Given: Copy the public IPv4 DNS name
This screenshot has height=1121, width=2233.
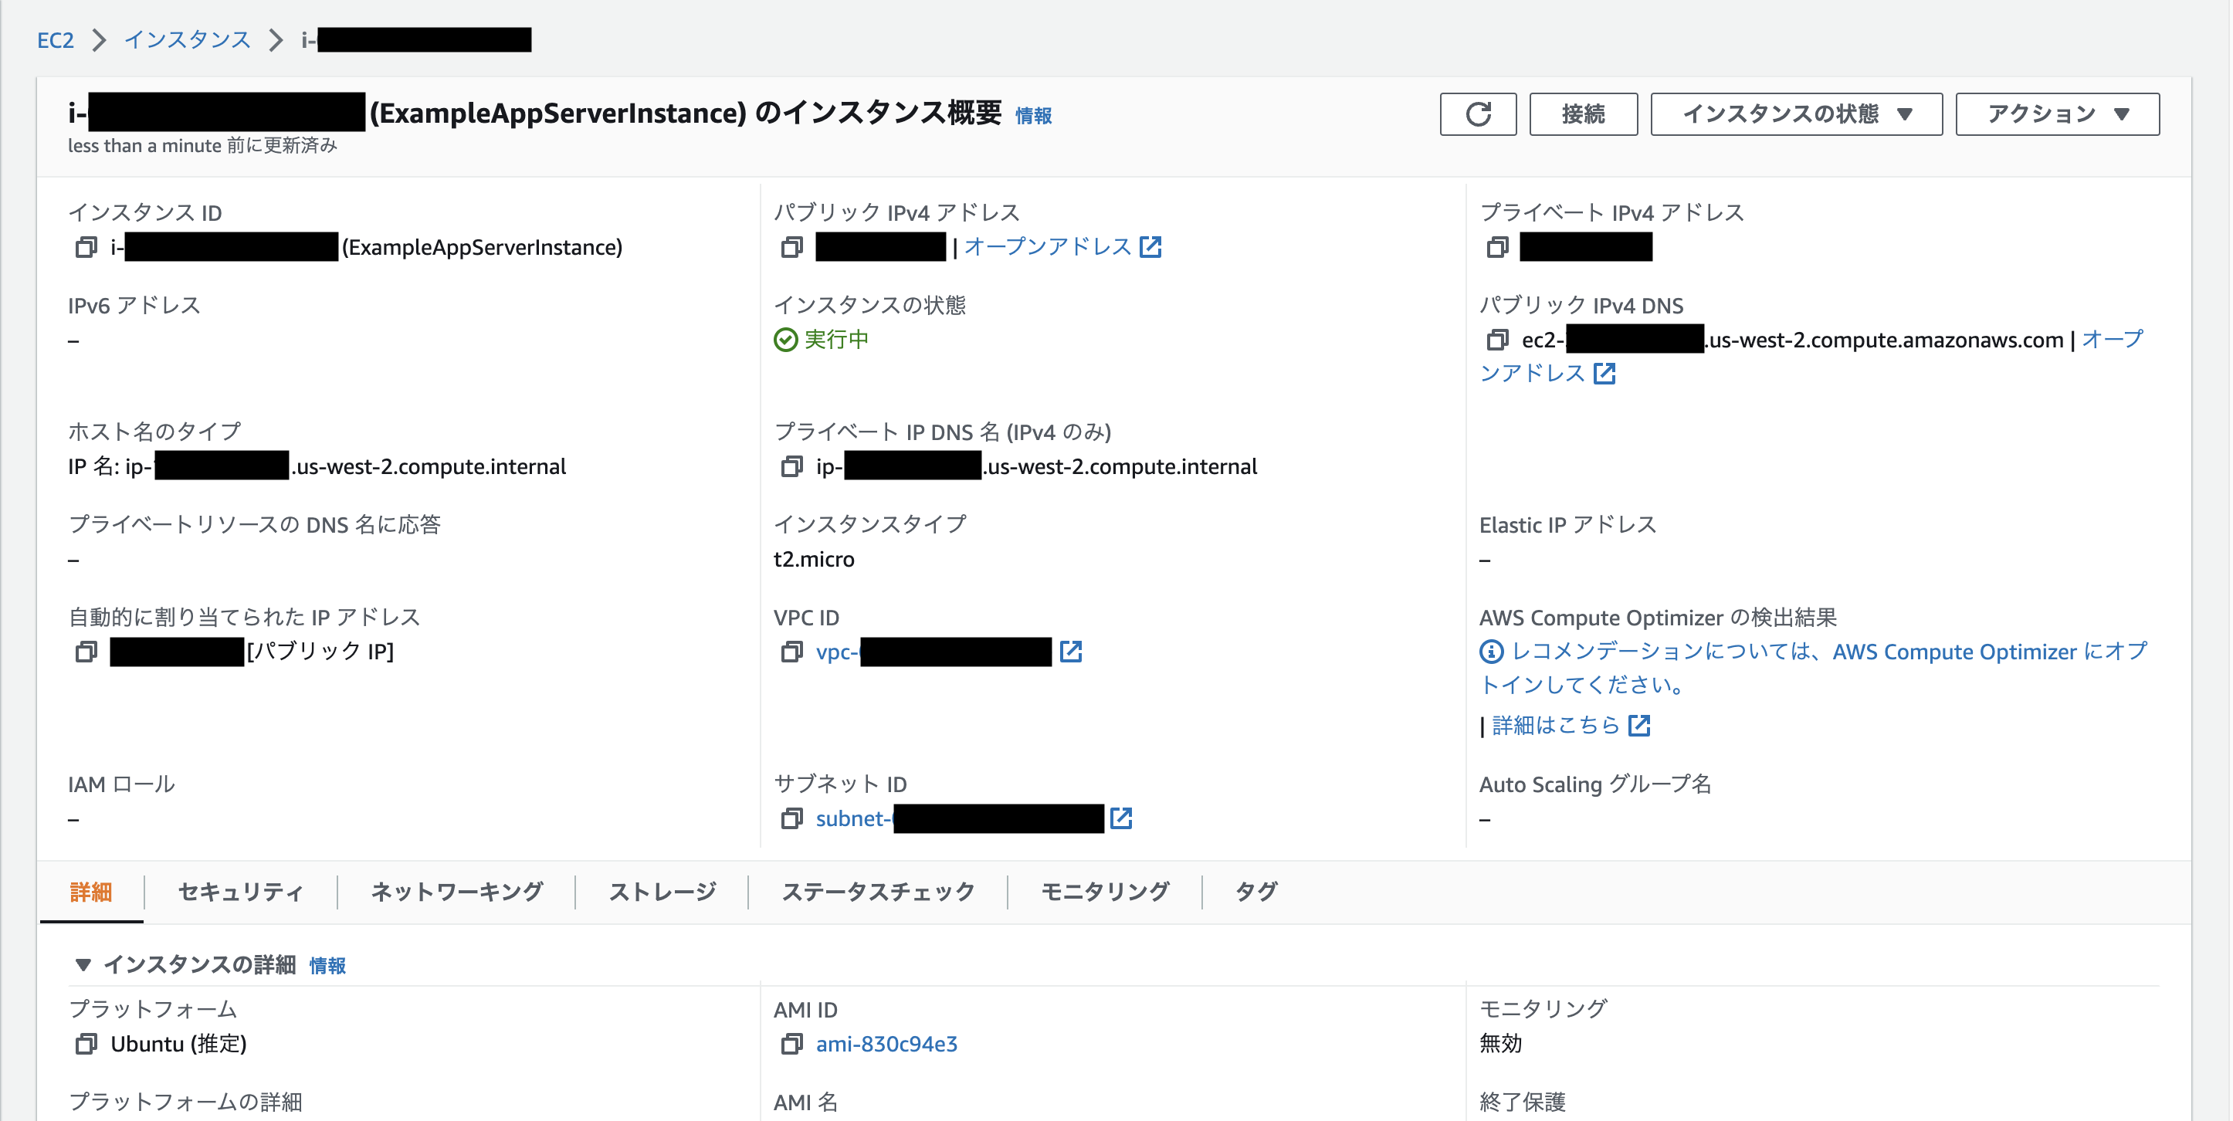Looking at the screenshot, I should [x=1497, y=340].
